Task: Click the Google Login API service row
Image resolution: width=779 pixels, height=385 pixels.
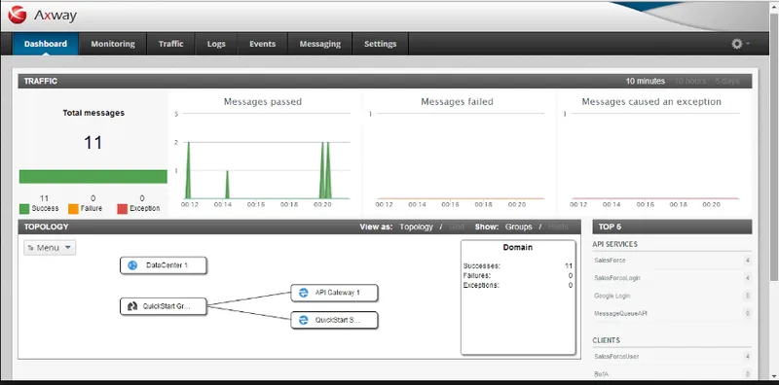Action: 672,296
